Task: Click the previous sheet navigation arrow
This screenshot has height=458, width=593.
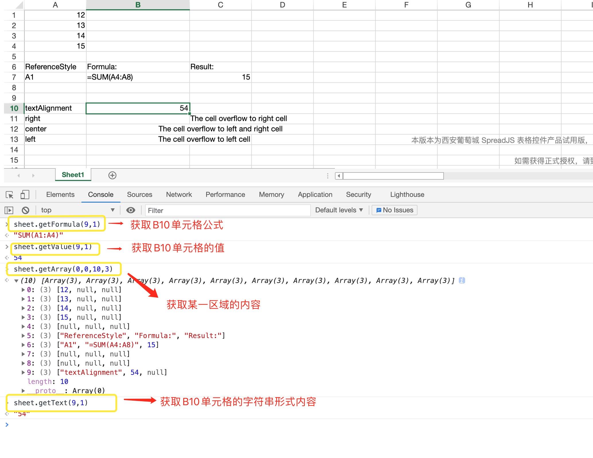Action: pyautogui.click(x=18, y=175)
